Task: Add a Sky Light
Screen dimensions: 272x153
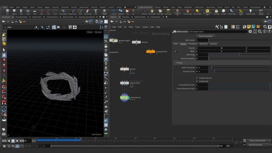Action: [216, 12]
